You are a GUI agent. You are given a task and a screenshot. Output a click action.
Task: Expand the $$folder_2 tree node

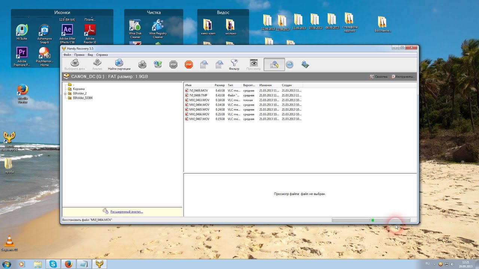pyautogui.click(x=65, y=93)
